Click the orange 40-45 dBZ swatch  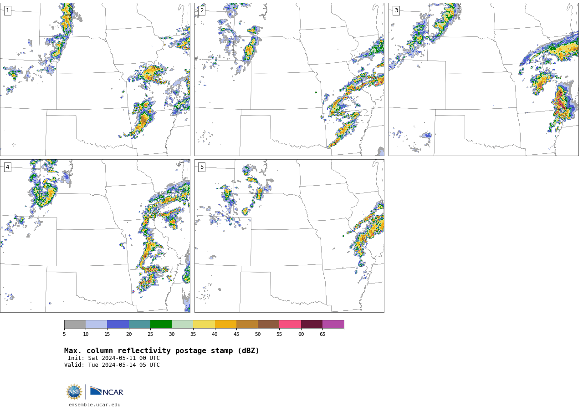[225, 324]
